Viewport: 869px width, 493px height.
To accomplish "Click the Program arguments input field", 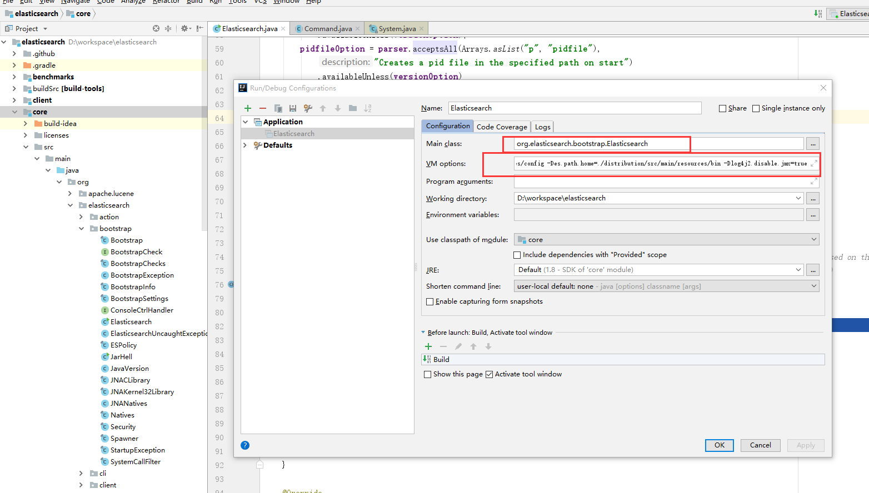I will click(661, 182).
